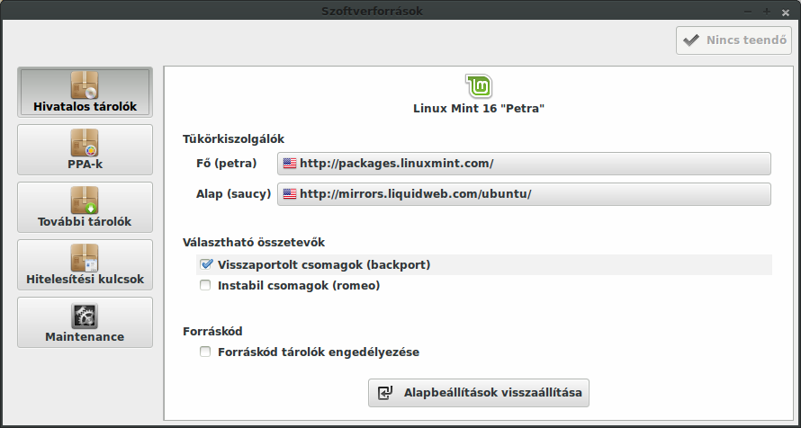Click the Választható összetevők heading
This screenshot has width=801, height=428.
(x=254, y=242)
